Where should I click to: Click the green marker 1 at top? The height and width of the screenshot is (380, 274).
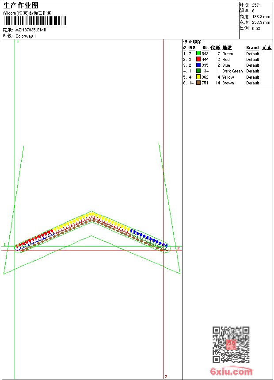coord(18,41)
